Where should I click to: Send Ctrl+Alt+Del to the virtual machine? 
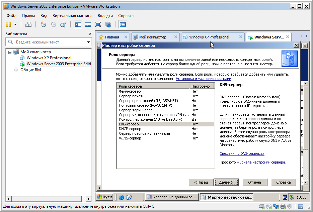(28, 24)
